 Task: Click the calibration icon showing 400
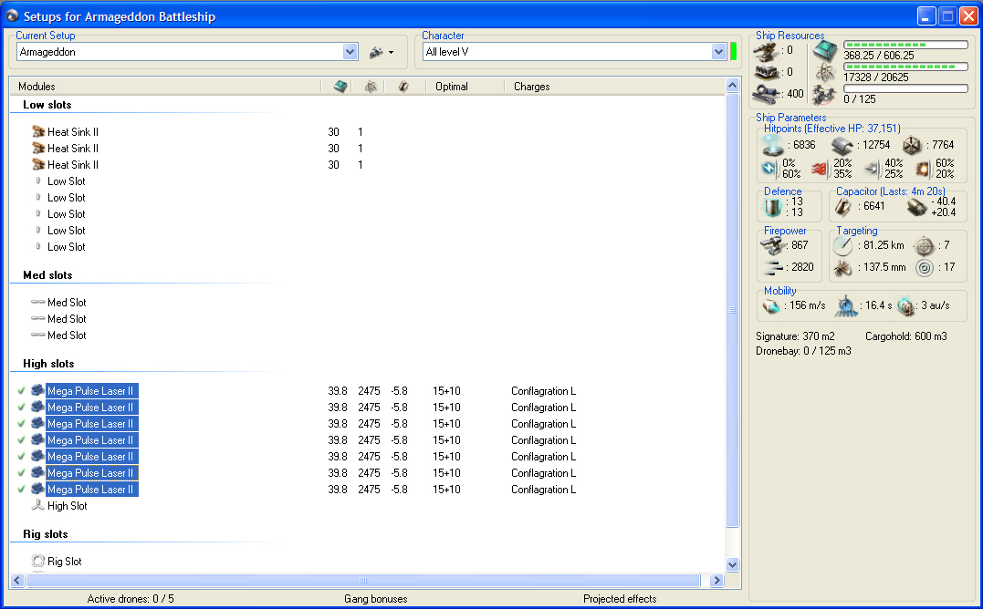pos(767,94)
